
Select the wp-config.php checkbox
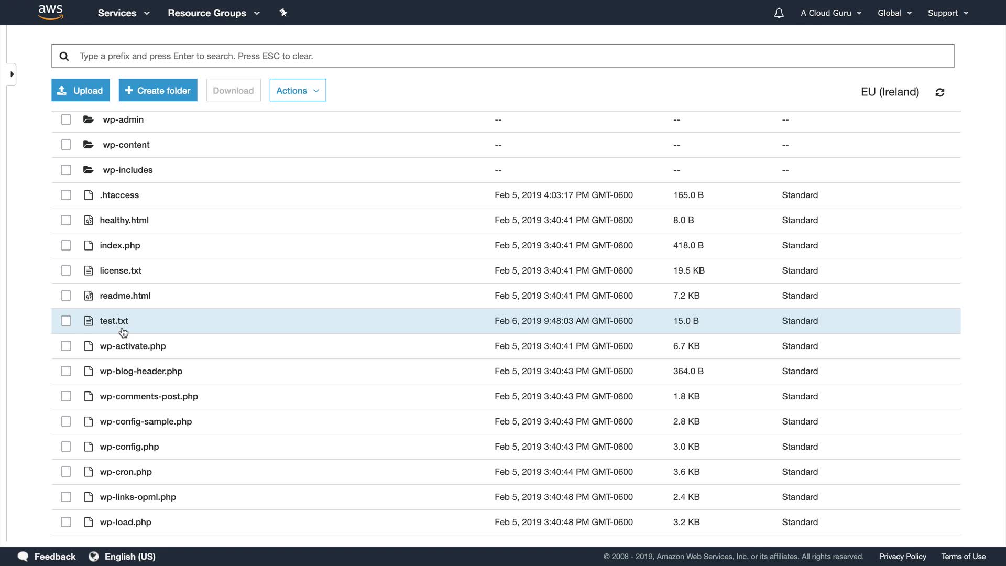[x=66, y=447]
